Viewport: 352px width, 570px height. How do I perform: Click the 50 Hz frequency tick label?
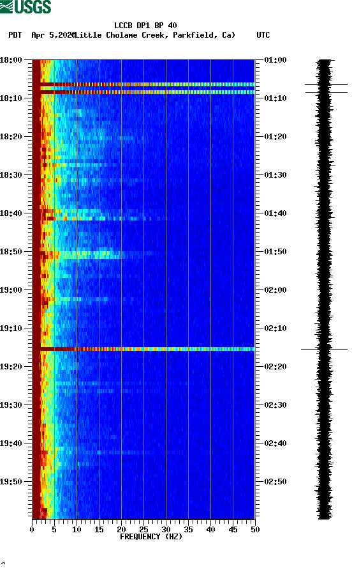click(x=255, y=530)
